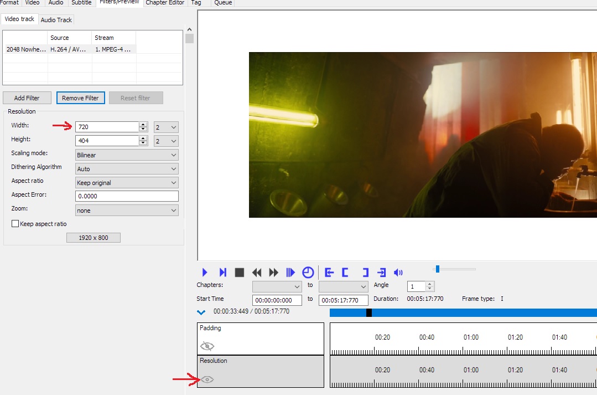This screenshot has height=395, width=597.
Task: Decrease Width with the down arrow
Action: click(x=143, y=129)
